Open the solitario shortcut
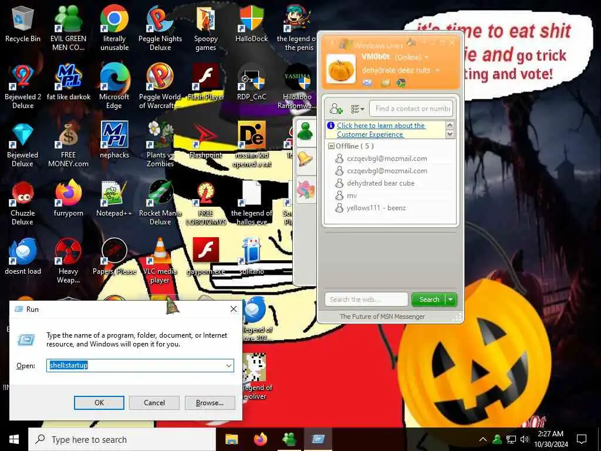This screenshot has height=451, width=601. [x=251, y=257]
